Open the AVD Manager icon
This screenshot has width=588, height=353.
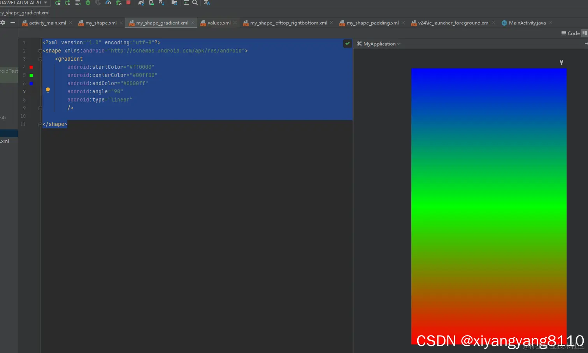pos(151,3)
